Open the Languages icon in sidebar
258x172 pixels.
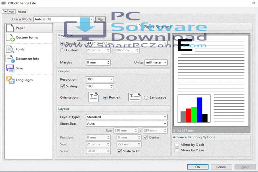(10, 80)
